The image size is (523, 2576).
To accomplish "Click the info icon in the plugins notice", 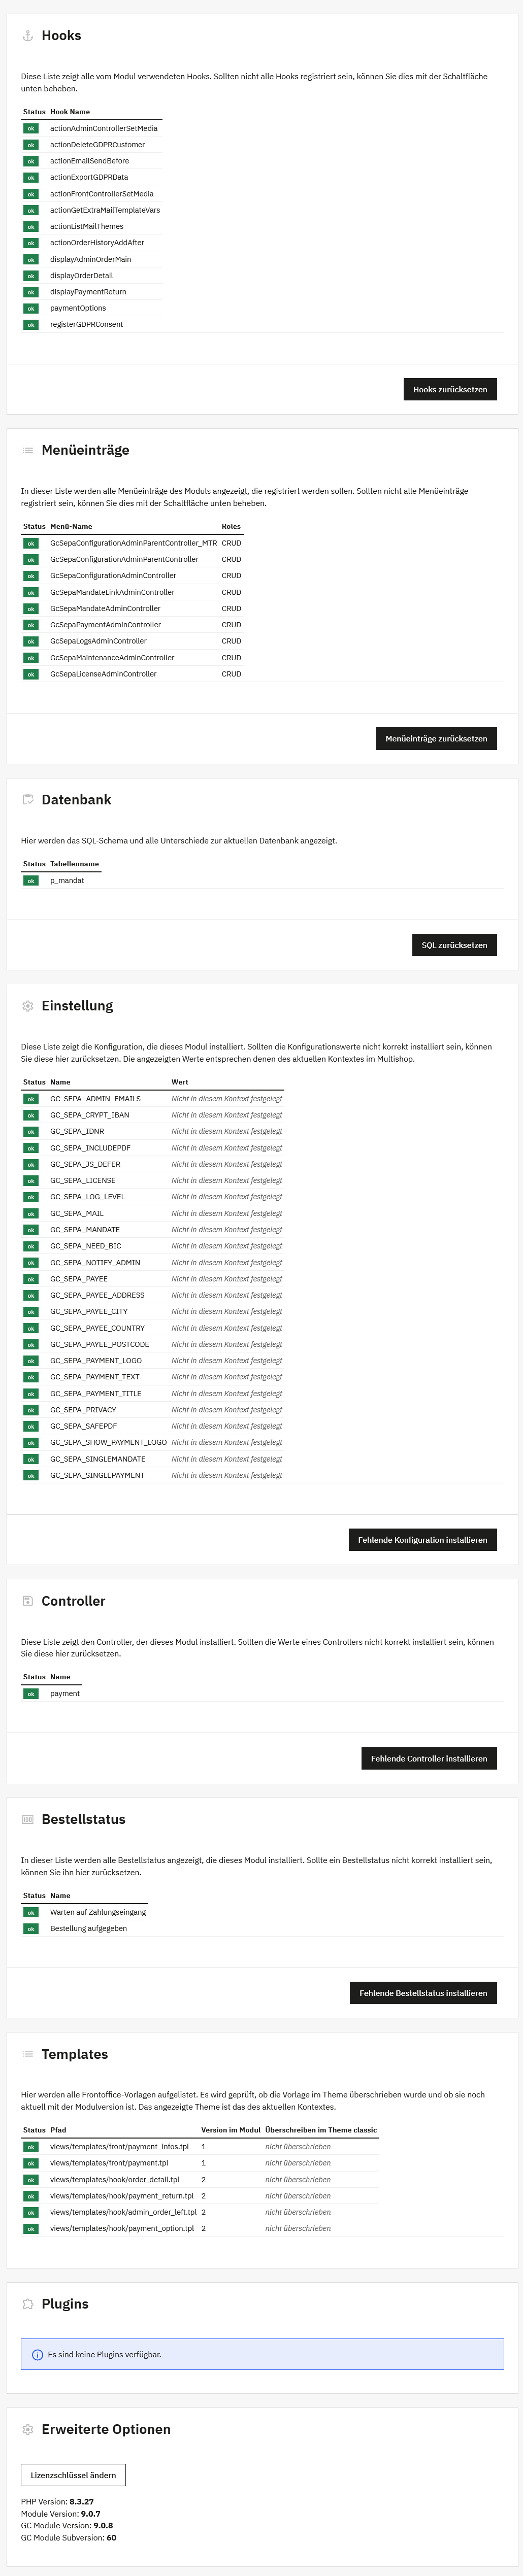I will (38, 2354).
